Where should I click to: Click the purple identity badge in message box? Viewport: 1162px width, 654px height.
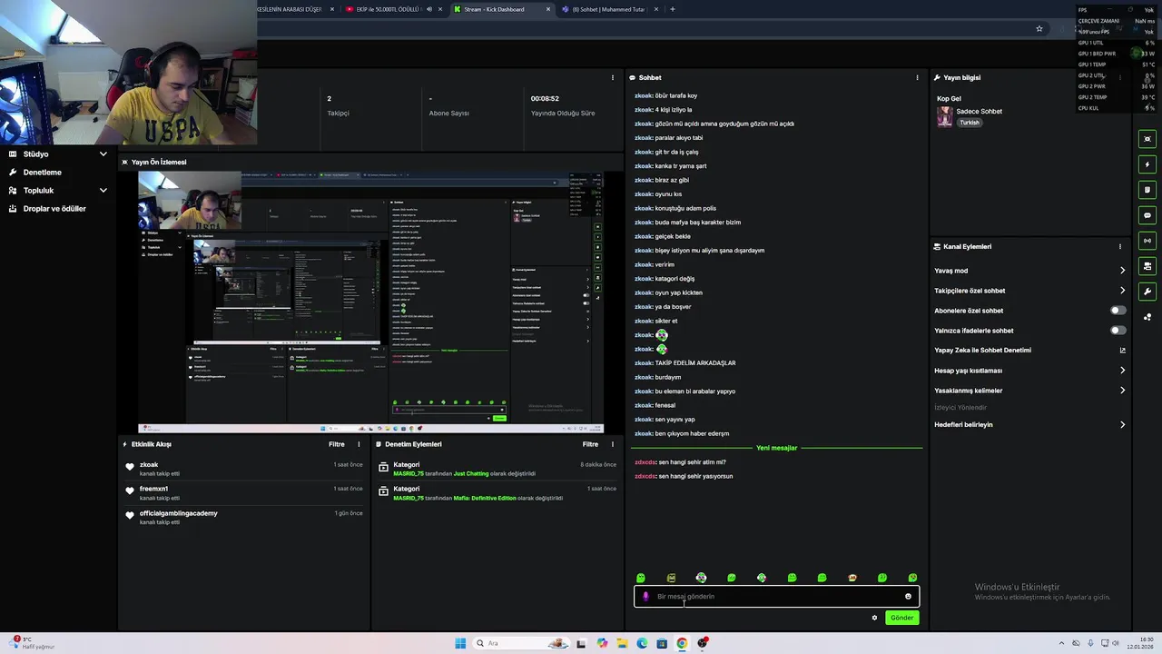click(645, 597)
